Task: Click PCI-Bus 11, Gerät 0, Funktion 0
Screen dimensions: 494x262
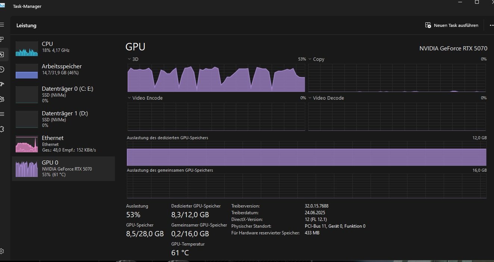Action: tap(335, 226)
